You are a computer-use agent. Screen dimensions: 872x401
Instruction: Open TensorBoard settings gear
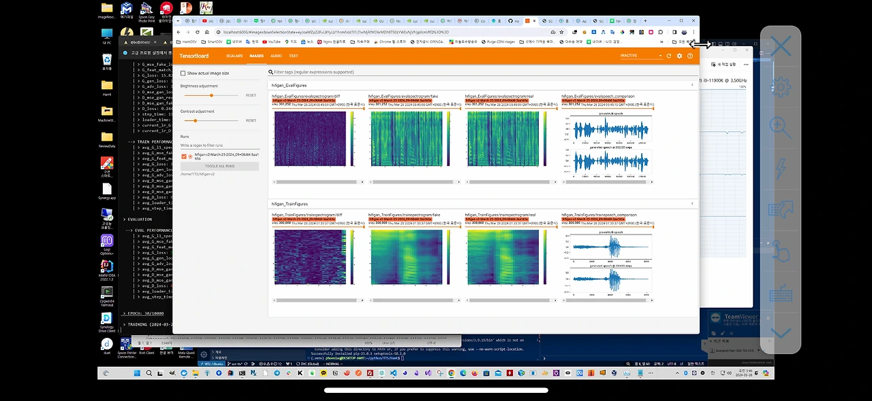tap(679, 56)
